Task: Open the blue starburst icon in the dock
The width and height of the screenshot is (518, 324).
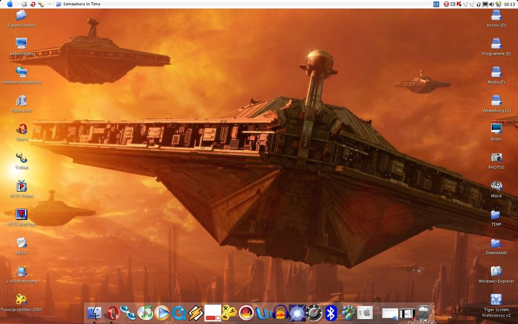Action: click(x=297, y=313)
